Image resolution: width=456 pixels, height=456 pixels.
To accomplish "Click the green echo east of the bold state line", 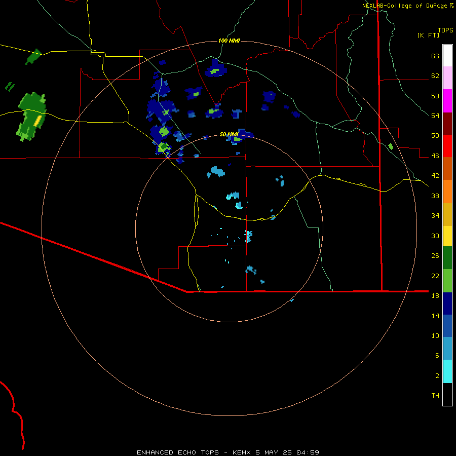I will click(x=391, y=146).
